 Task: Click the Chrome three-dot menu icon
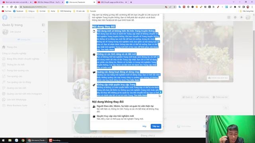tap(252, 7)
